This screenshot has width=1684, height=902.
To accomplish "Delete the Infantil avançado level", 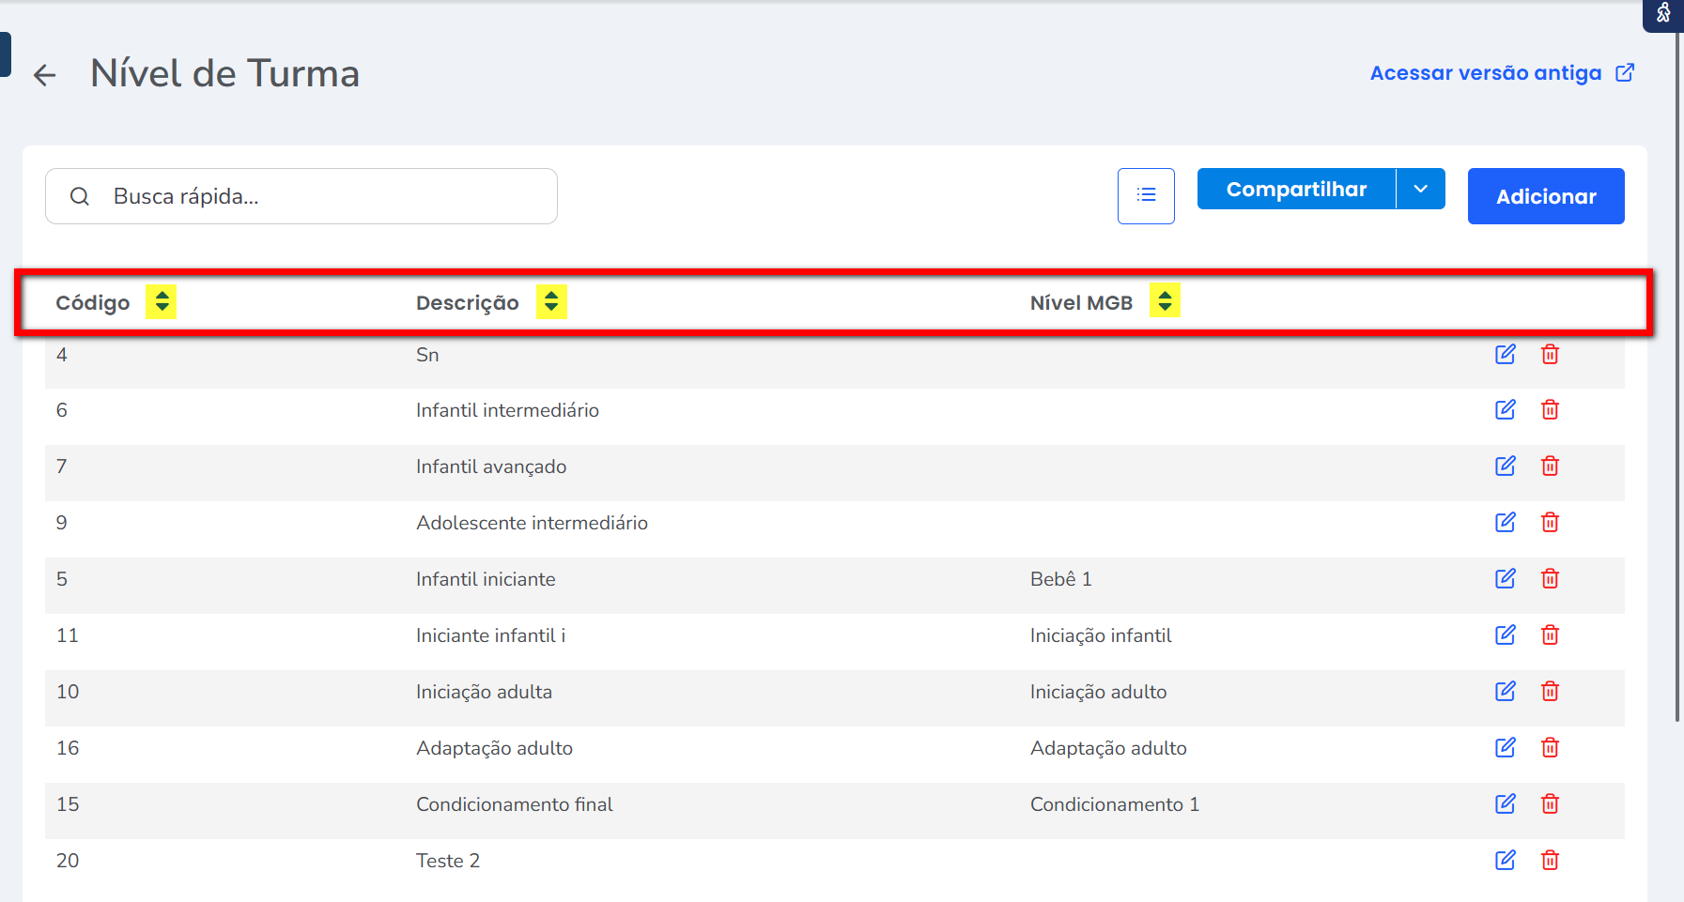I will 1550,466.
